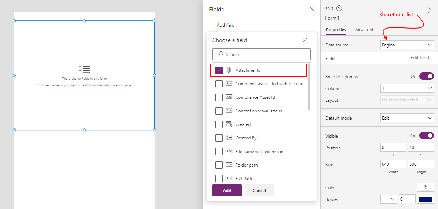Switch to the Properties tab
The height and width of the screenshot is (209, 438).
(x=336, y=30)
